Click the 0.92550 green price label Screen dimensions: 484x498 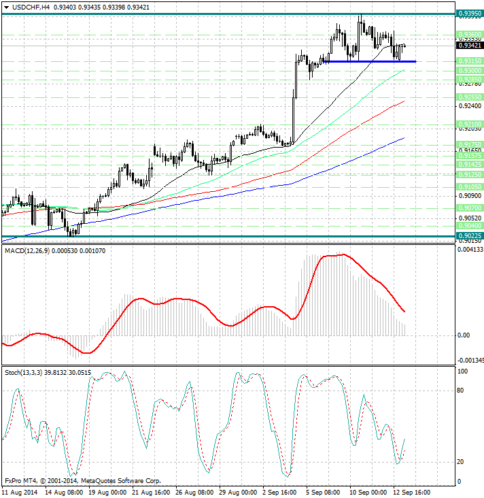[x=470, y=97]
